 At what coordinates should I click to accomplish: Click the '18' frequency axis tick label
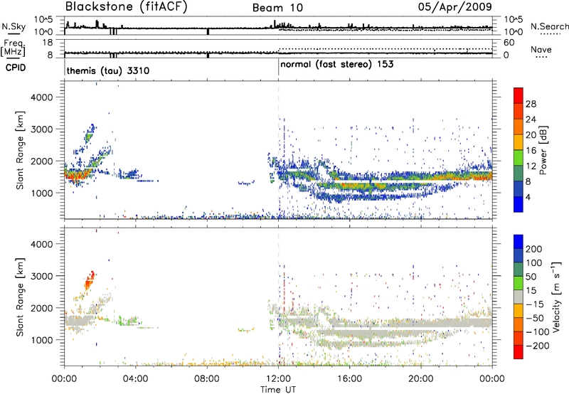(x=48, y=43)
